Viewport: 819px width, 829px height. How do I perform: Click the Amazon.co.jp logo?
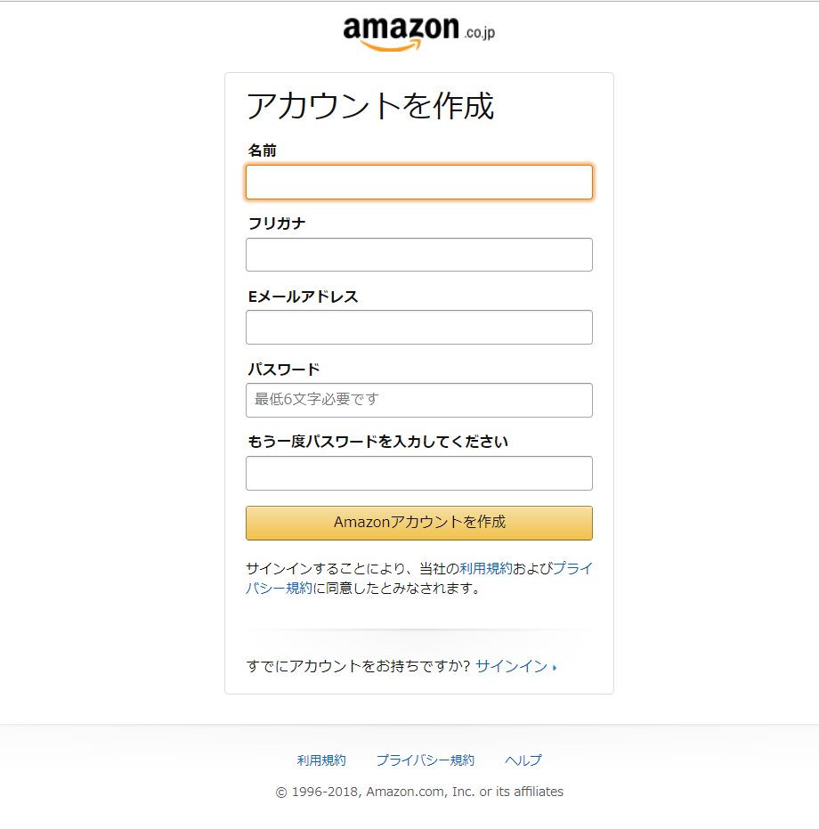click(x=418, y=34)
